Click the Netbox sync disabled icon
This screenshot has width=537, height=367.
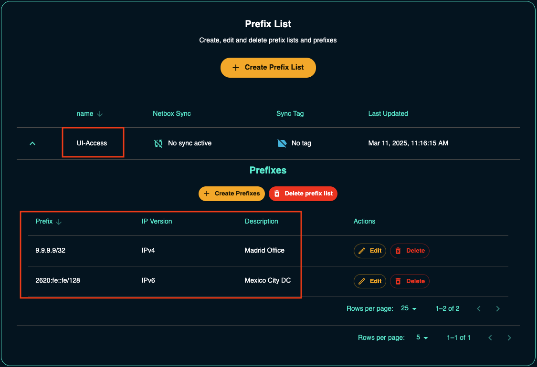(158, 143)
